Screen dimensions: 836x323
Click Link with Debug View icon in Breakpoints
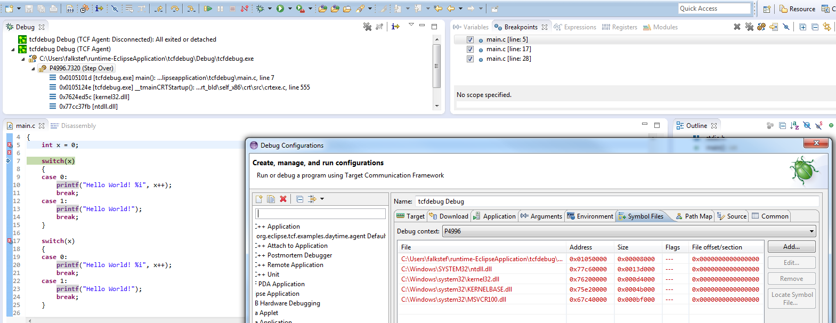point(827,27)
